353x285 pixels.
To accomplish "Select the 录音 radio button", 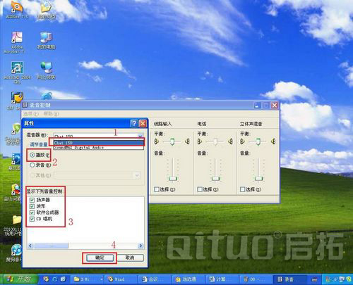I will coord(32,165).
